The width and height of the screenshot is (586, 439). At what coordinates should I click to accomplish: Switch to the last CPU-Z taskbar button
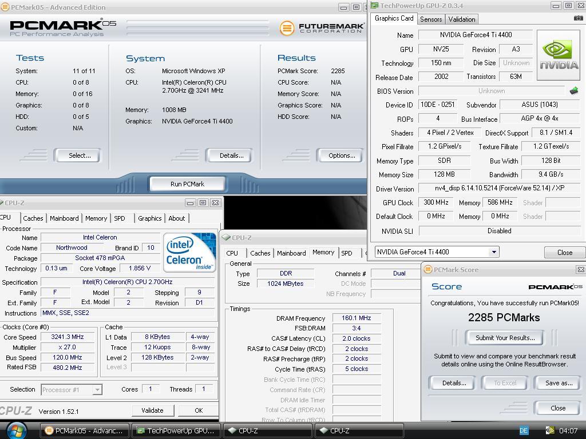[x=359, y=430]
